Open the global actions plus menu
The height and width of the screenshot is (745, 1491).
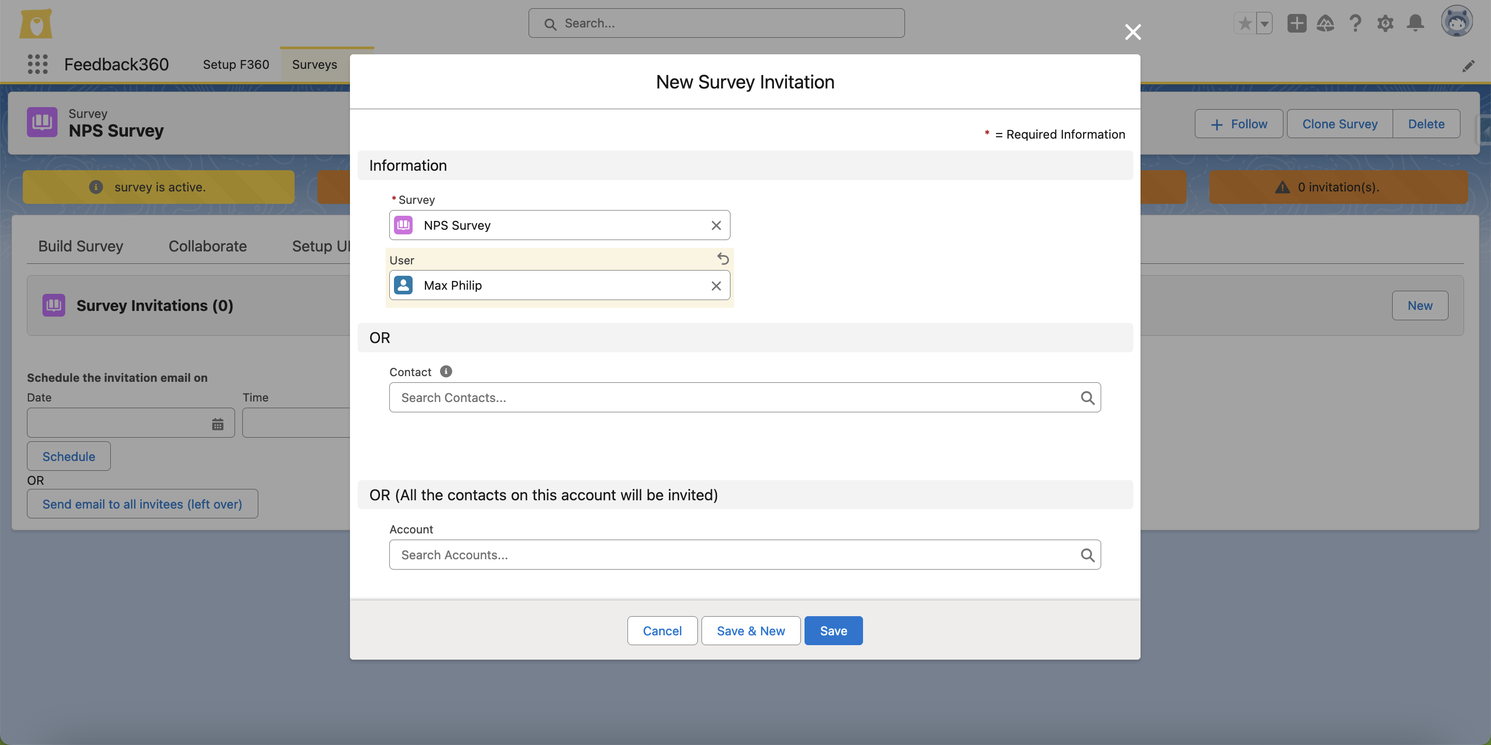click(x=1296, y=24)
